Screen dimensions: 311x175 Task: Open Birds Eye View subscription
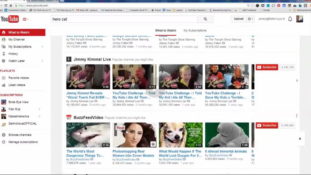pyautogui.click(x=19, y=102)
